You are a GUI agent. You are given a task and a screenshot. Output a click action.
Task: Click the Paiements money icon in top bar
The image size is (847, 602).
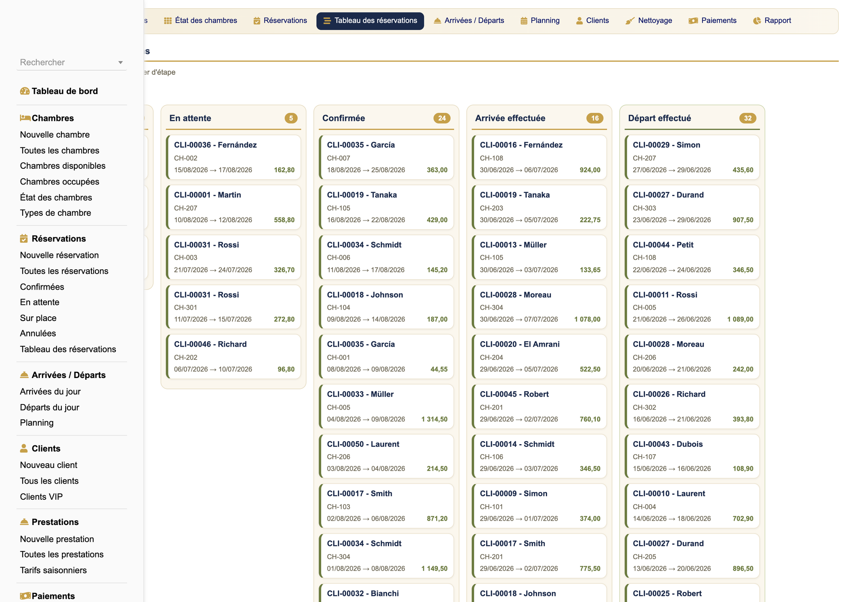tap(693, 20)
